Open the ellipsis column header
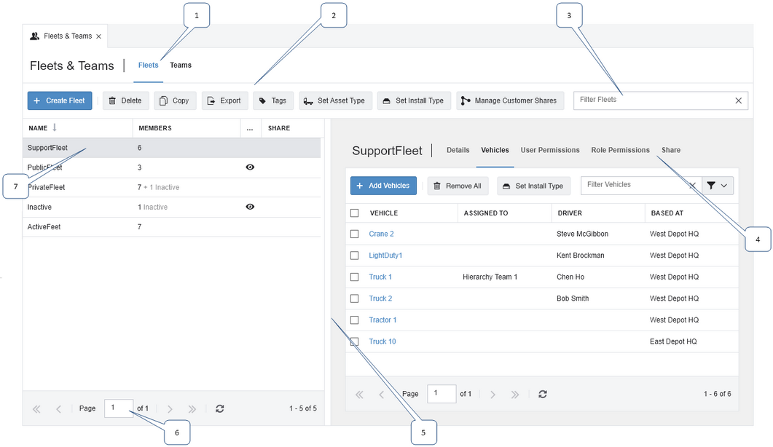 250,128
